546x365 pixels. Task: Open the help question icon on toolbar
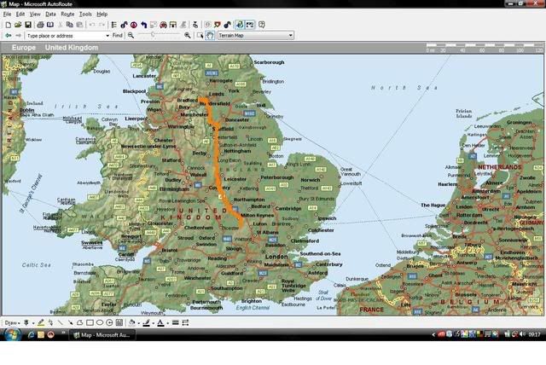262,25
